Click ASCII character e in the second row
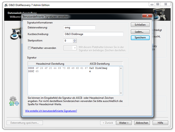This screenshot has width=175, height=132. (90, 71)
